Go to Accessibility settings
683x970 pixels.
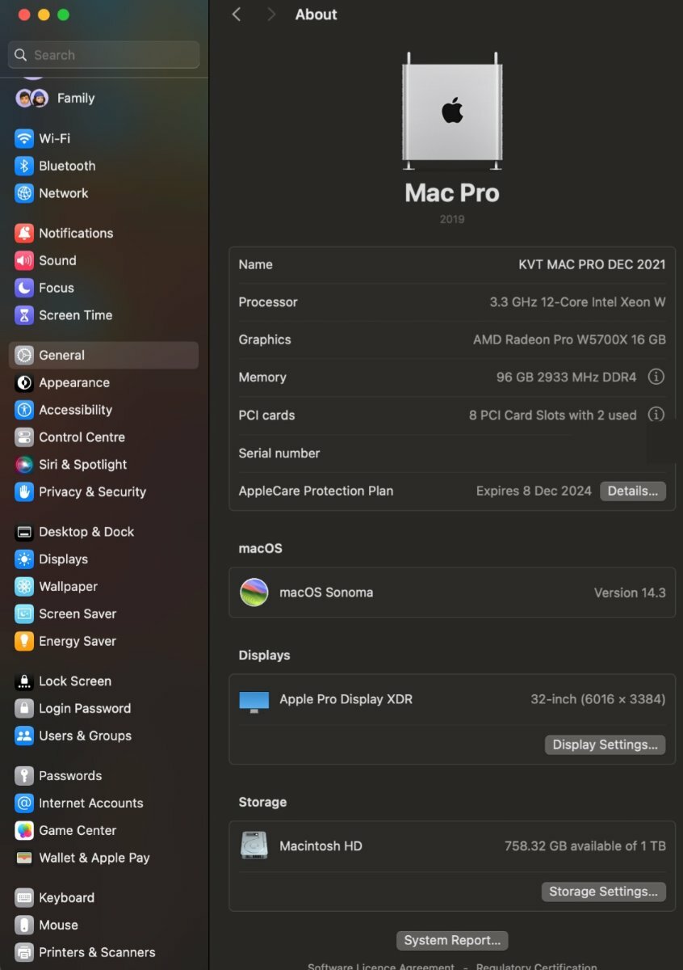pyautogui.click(x=103, y=410)
